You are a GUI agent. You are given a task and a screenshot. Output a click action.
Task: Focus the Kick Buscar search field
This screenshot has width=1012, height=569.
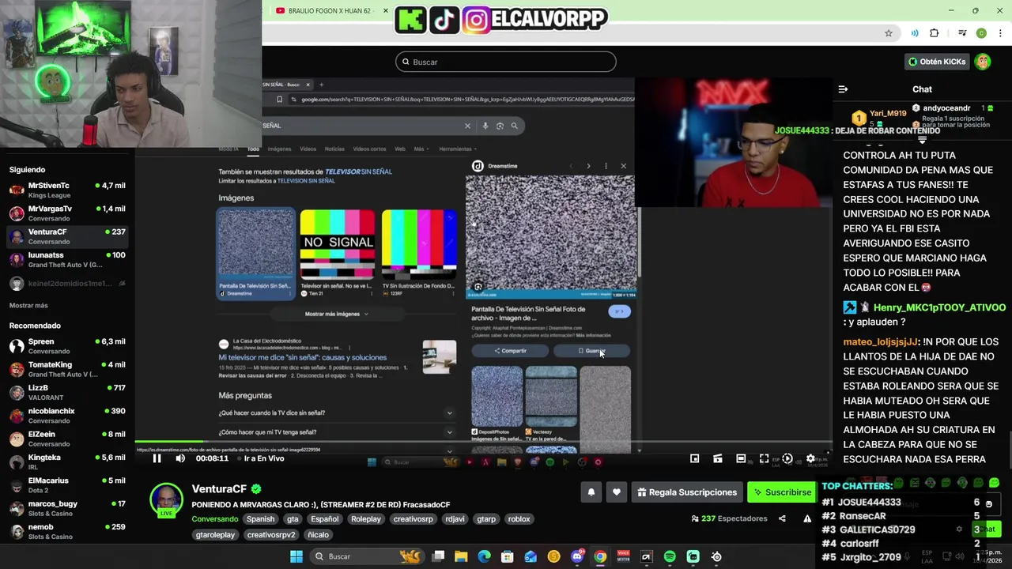click(506, 62)
